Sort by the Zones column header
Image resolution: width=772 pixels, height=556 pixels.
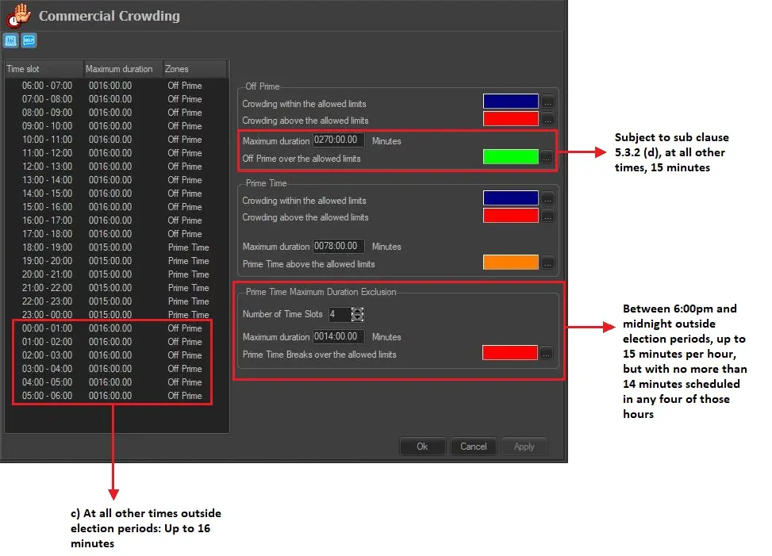click(194, 69)
